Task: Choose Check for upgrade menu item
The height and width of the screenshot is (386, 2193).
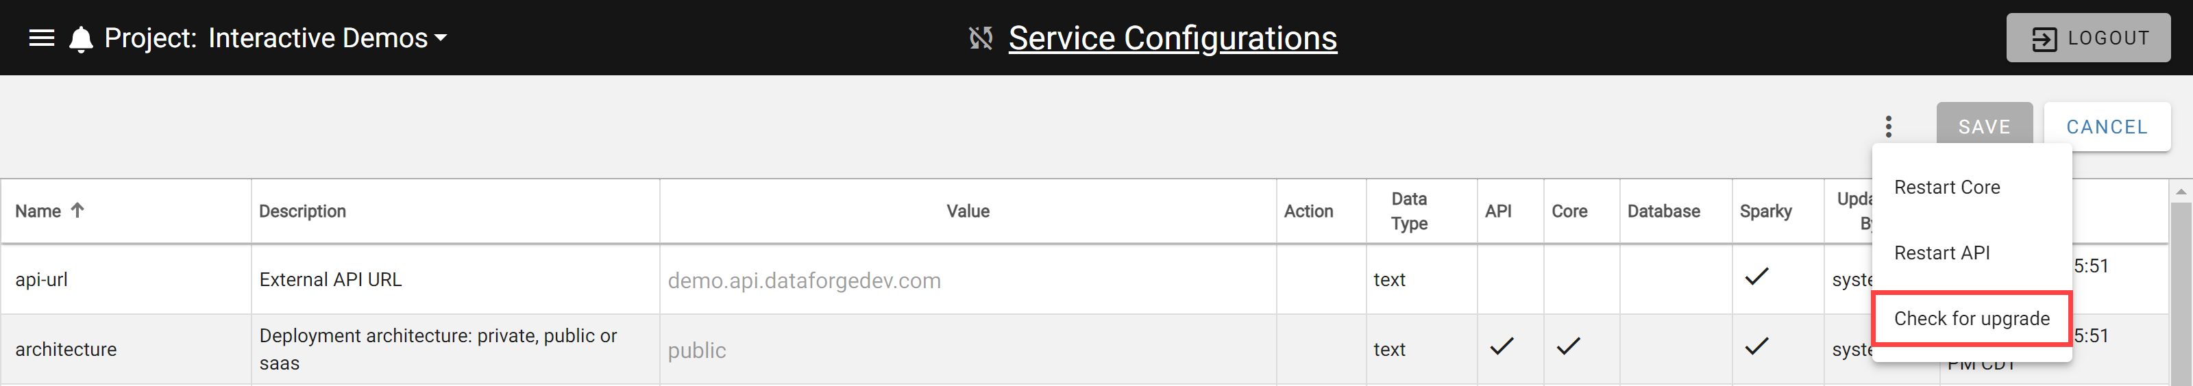Action: point(1971,319)
